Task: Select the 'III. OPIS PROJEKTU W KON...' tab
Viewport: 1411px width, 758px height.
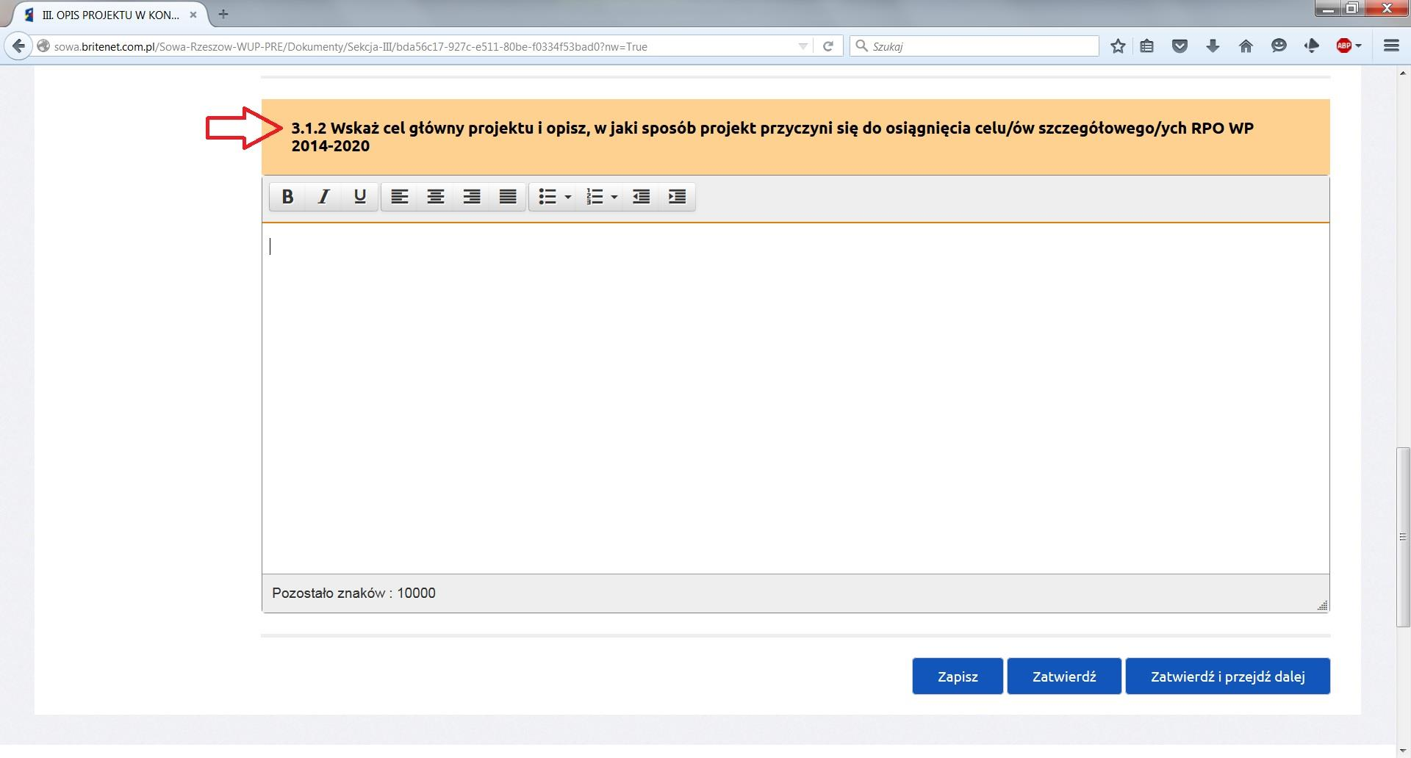Action: pyautogui.click(x=110, y=15)
